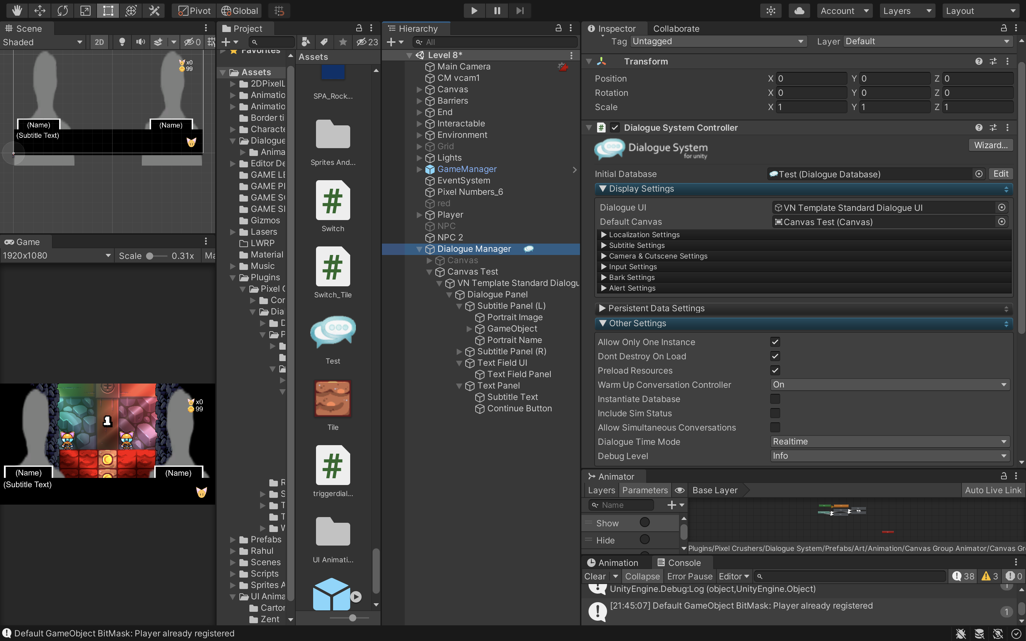The height and width of the screenshot is (641, 1026).
Task: Select Initial Database object picker icon
Action: click(x=979, y=174)
